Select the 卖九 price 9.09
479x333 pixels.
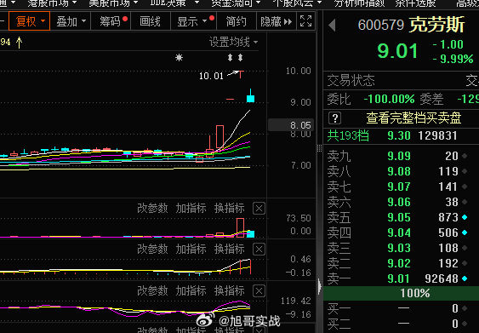[399, 156]
